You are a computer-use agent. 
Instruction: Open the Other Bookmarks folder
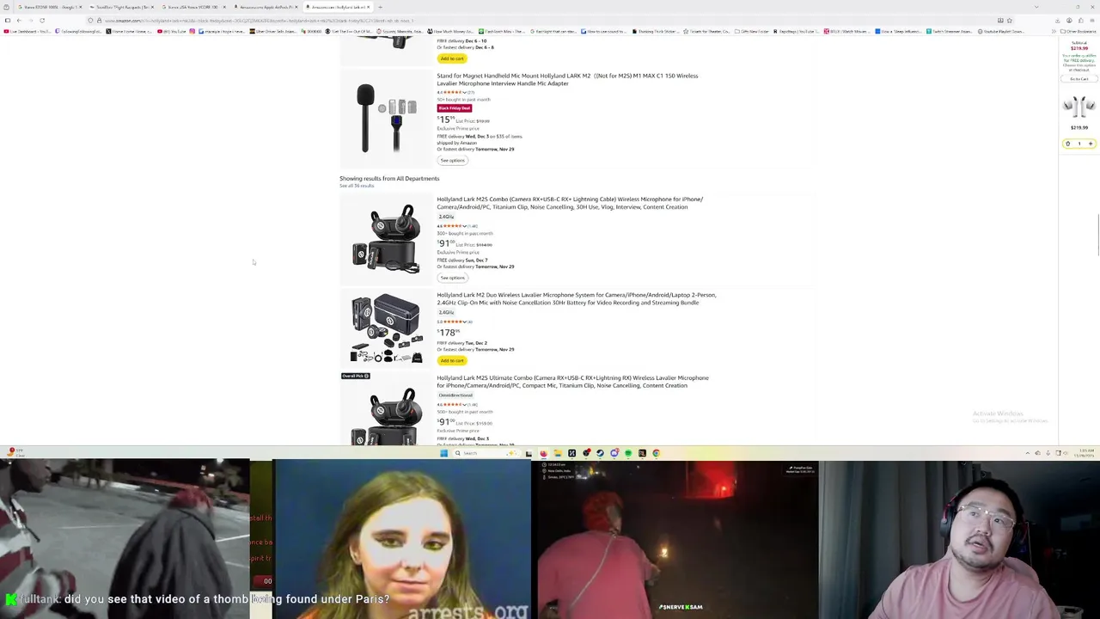click(x=1079, y=32)
